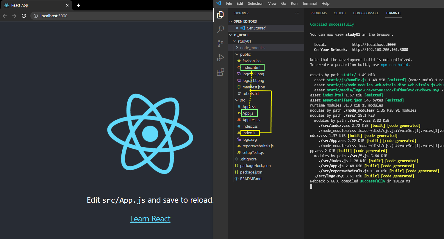Open Explorer more actions ellipsis
Screen dimensions: 444x239
pyautogui.click(x=297, y=13)
